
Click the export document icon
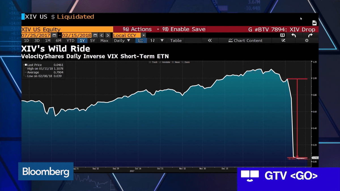[314, 23]
